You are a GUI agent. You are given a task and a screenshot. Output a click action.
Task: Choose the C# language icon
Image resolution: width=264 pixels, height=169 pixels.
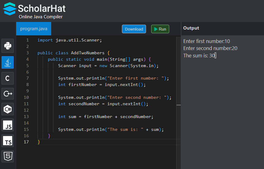(x=8, y=109)
